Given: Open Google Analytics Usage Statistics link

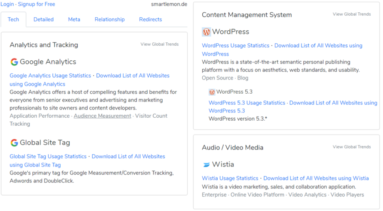Looking at the screenshot, I should pyautogui.click(x=50, y=76).
